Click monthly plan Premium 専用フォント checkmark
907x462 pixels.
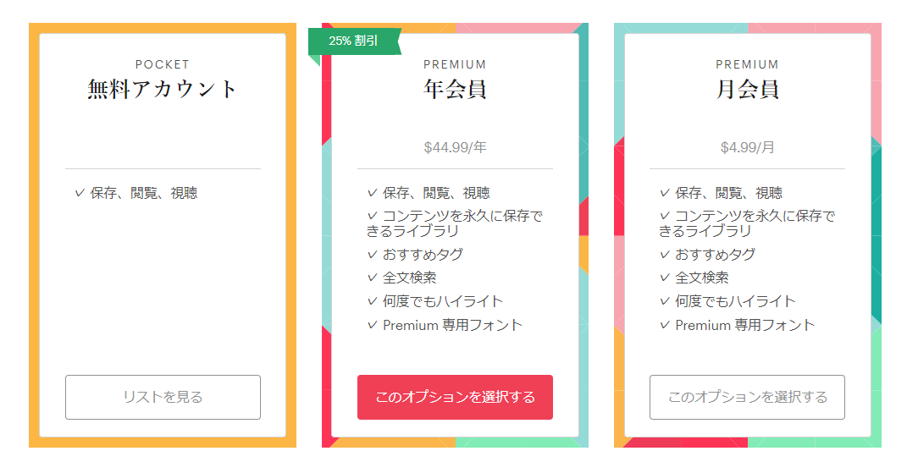tap(664, 325)
